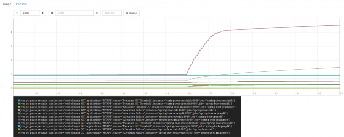Select the Graph tab
Viewport: 344px width, 137px height.
click(x=7, y=4)
